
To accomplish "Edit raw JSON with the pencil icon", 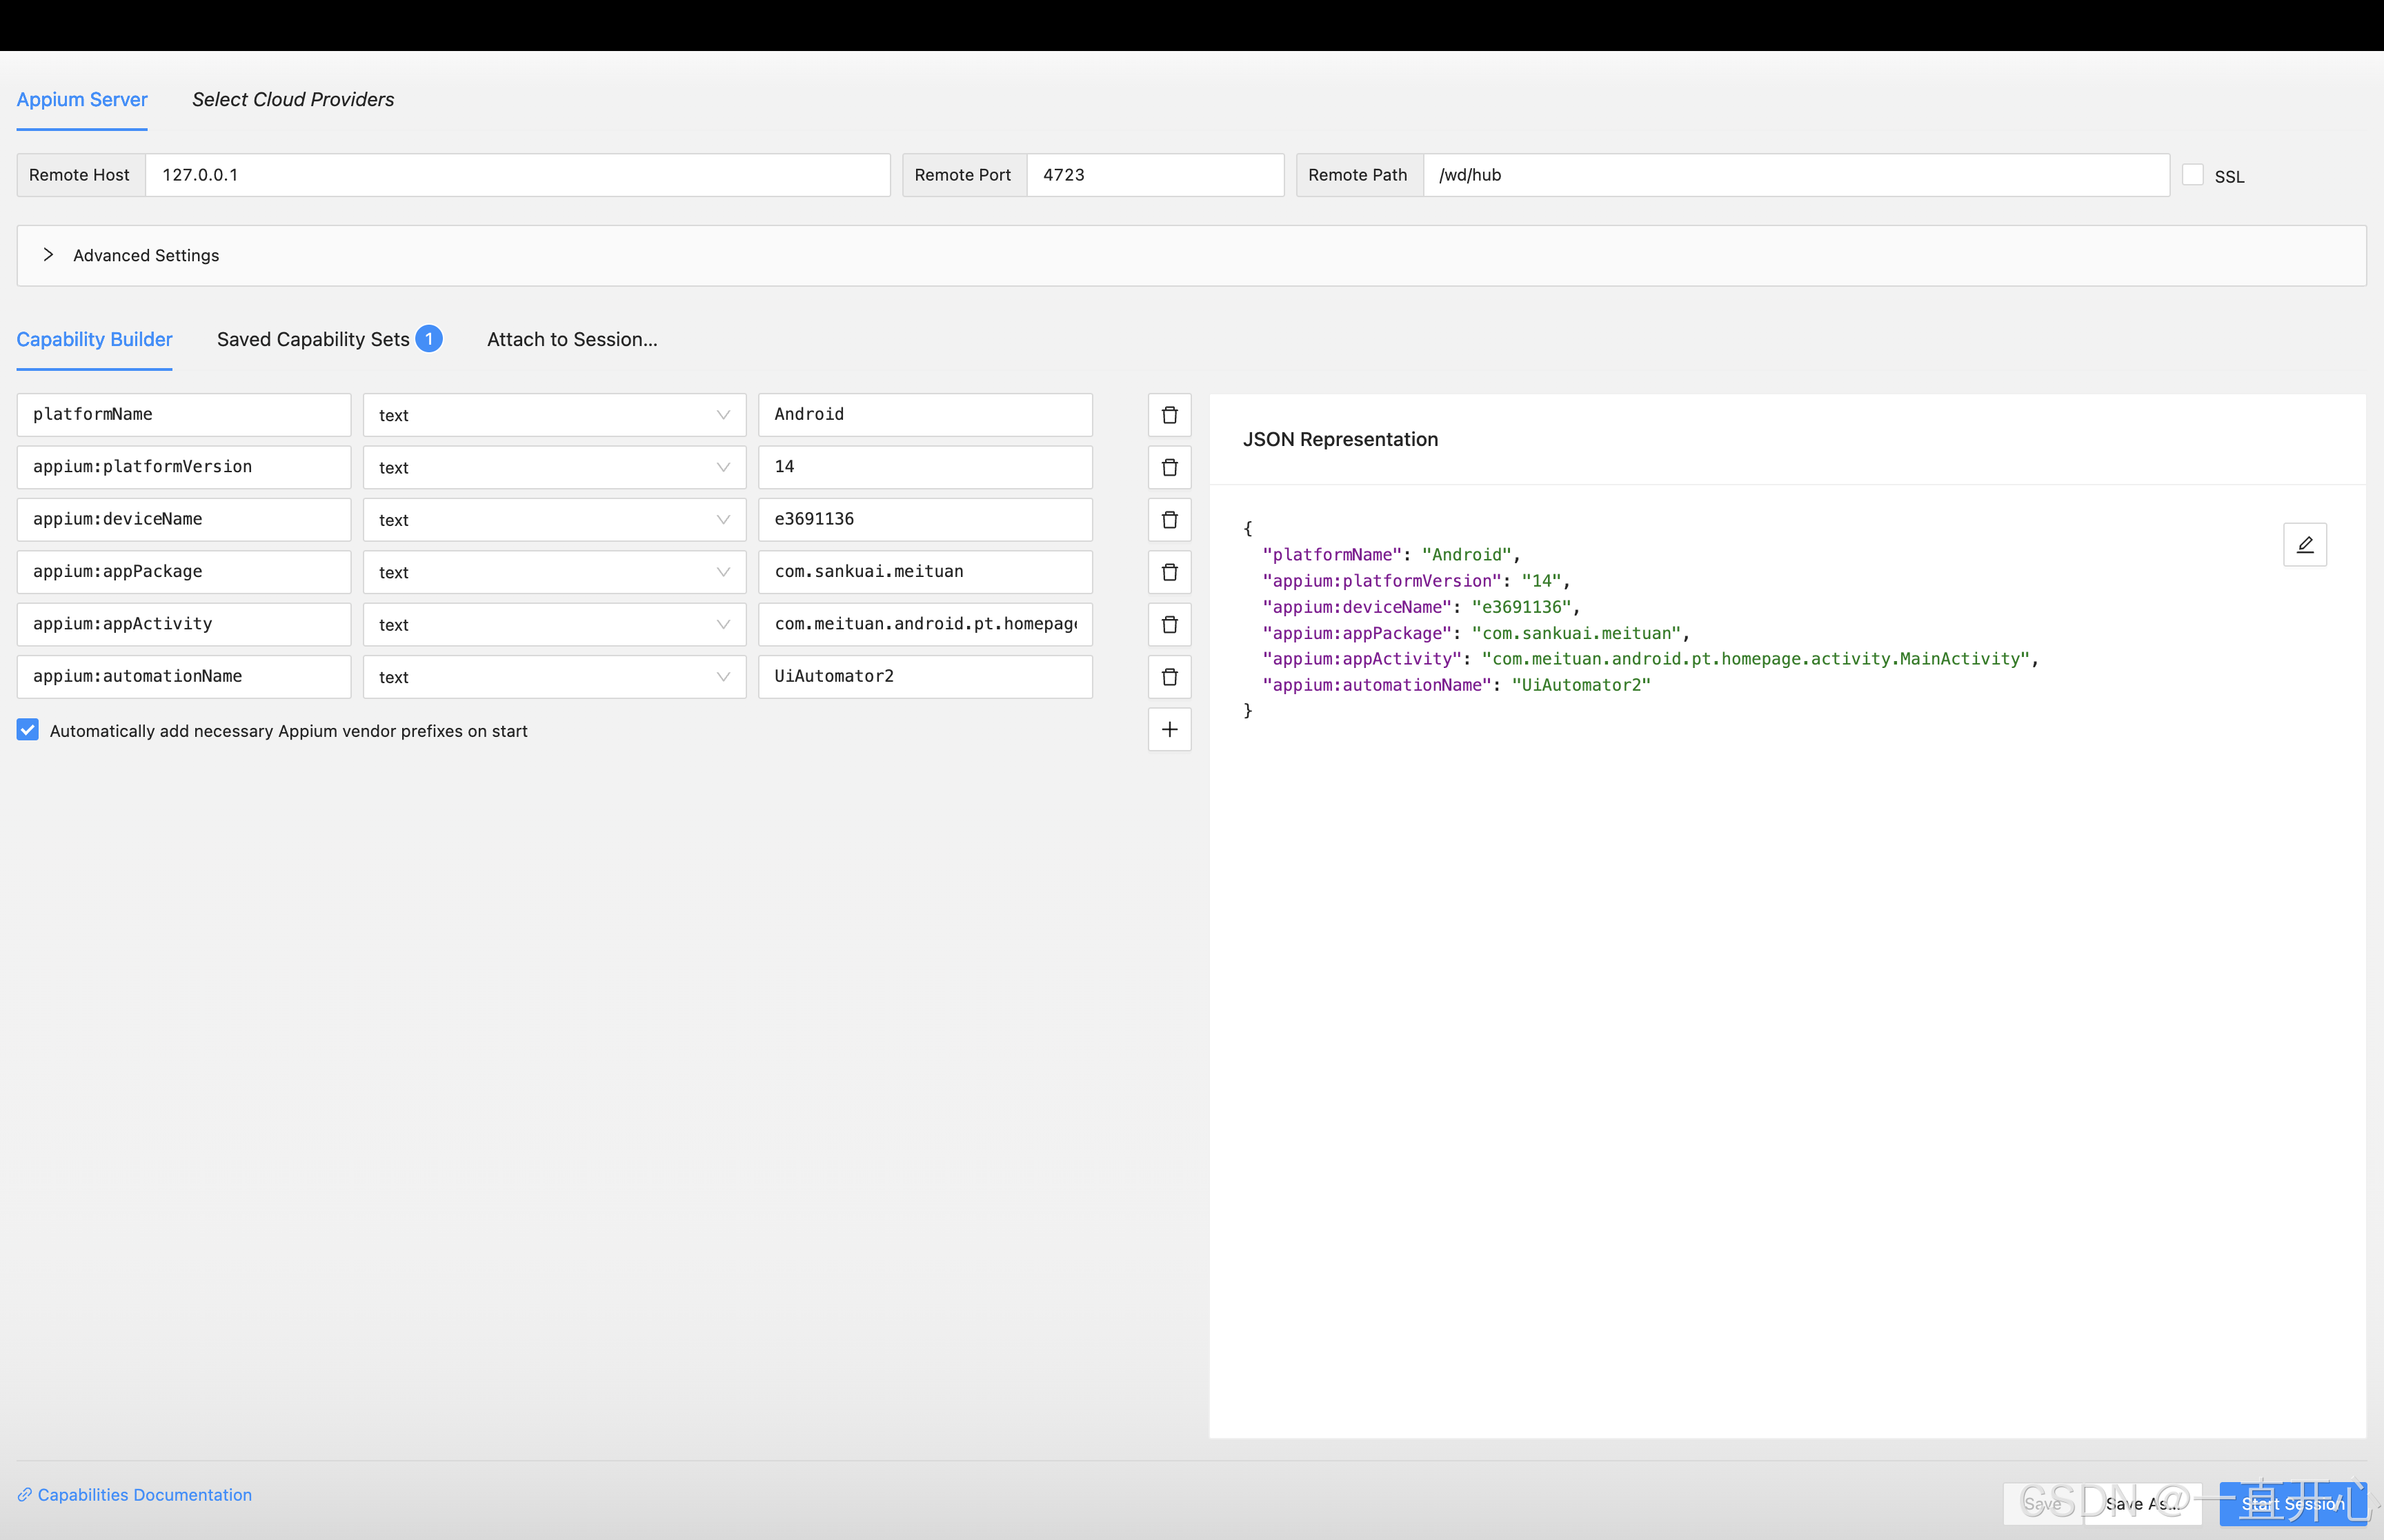I will pos(2304,544).
